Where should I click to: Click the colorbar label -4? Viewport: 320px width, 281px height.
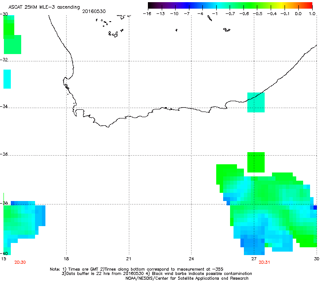[200, 14]
